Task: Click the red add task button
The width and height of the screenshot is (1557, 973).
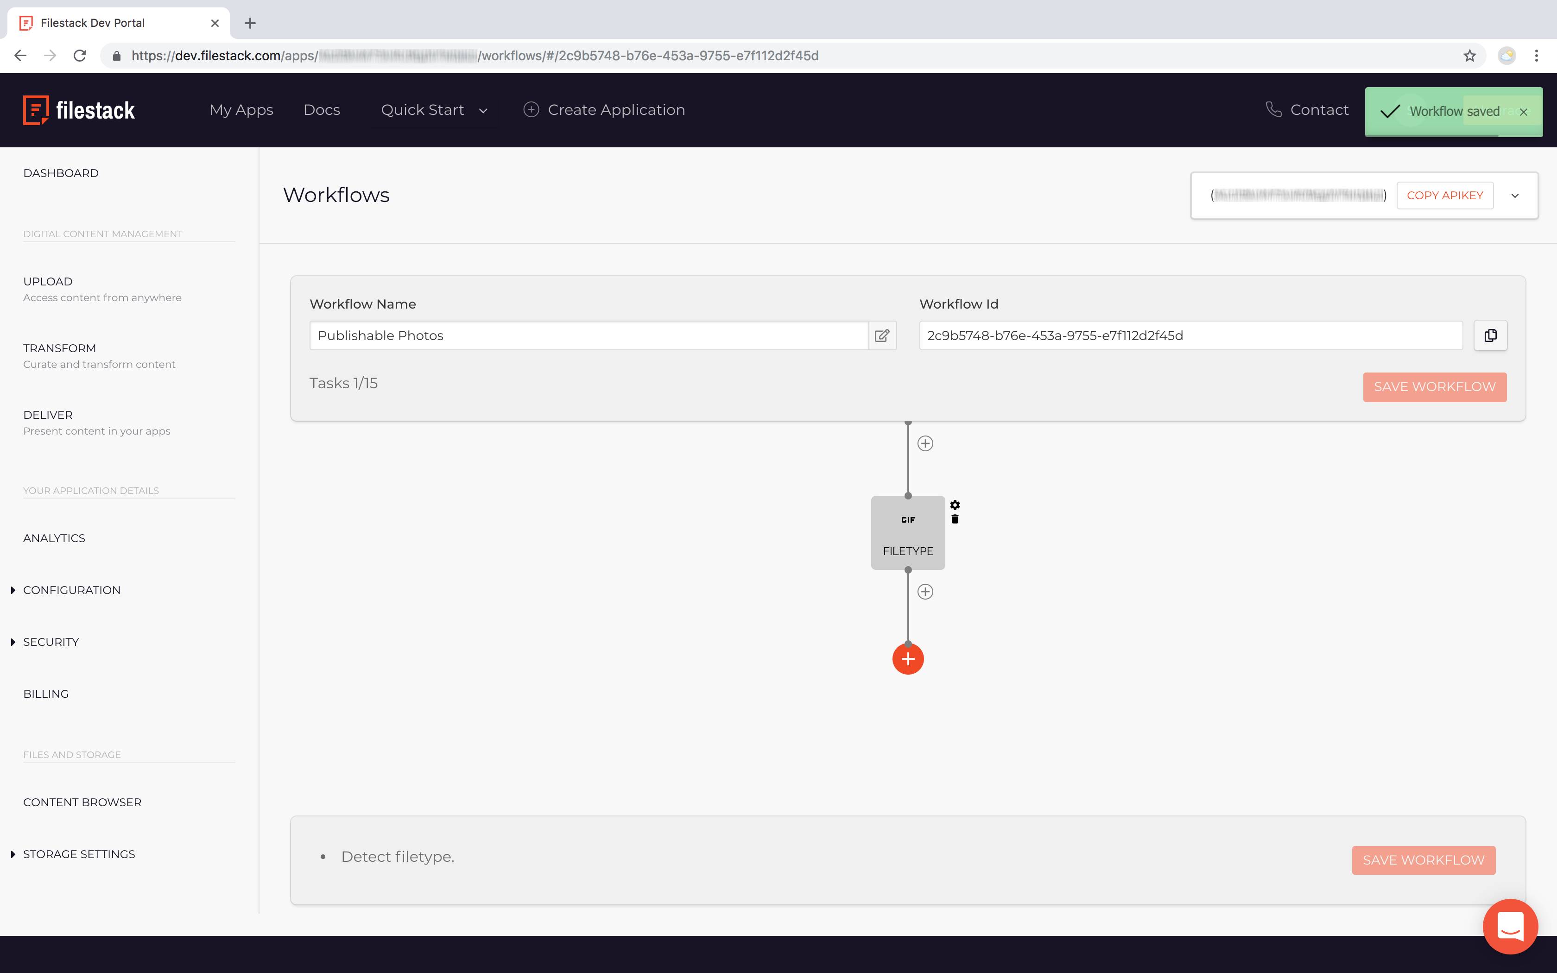Action: [908, 659]
